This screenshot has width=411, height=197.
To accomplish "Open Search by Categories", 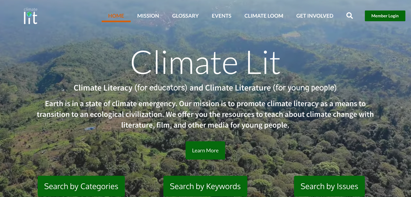I will click(x=81, y=186).
